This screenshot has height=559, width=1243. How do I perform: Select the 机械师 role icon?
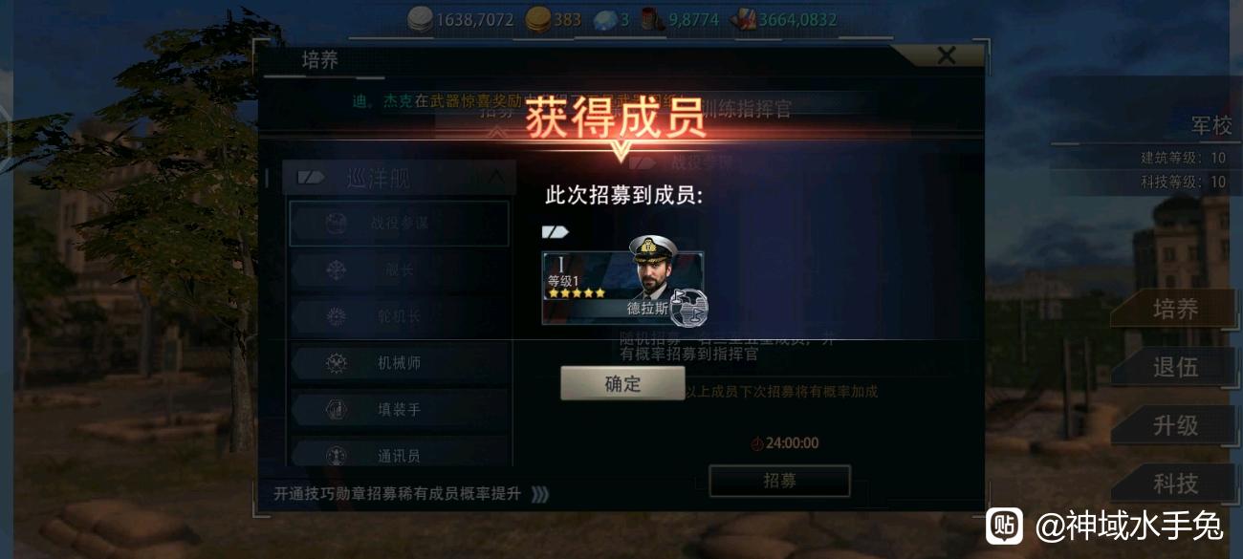coord(336,363)
